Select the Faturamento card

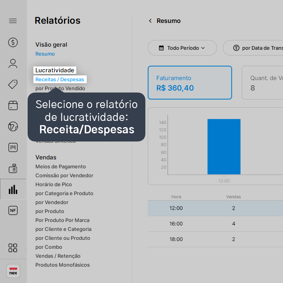click(190, 83)
